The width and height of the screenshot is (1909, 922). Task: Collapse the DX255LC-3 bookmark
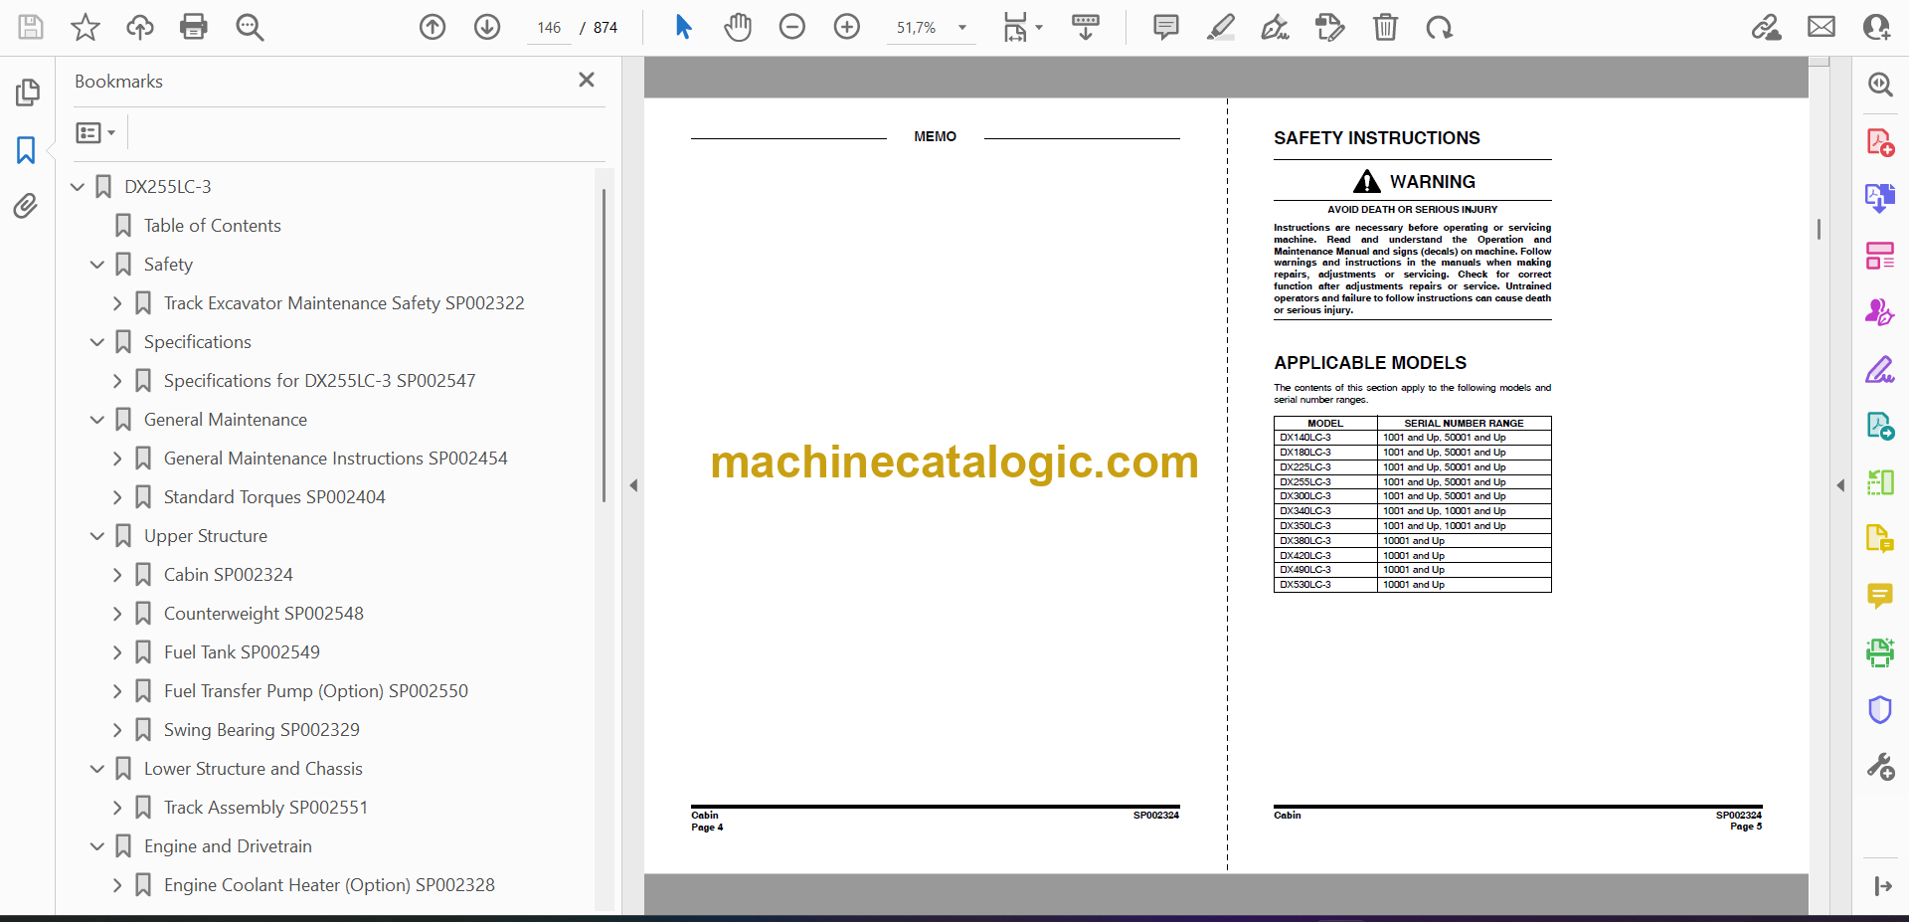click(x=78, y=187)
